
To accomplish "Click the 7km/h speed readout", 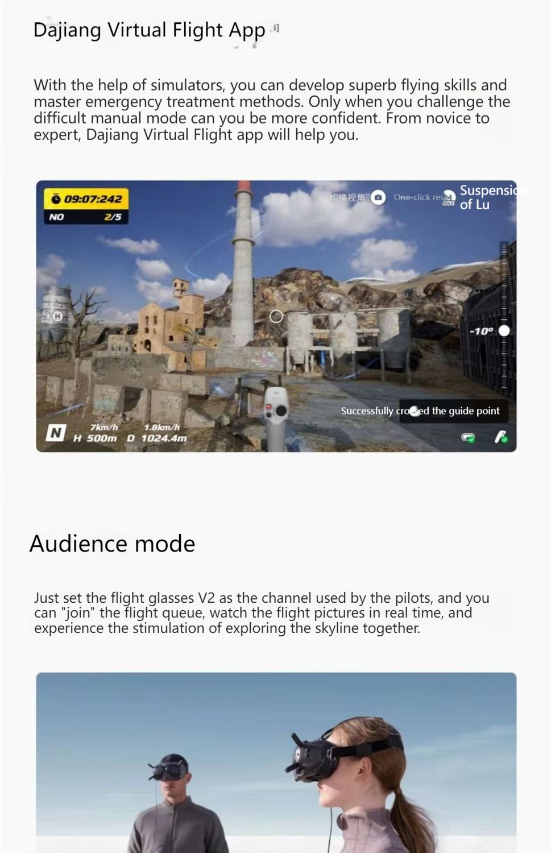I will point(104,427).
